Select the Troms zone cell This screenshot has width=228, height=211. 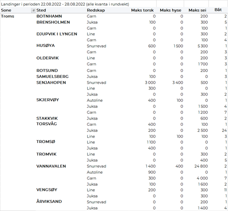pos(8,16)
